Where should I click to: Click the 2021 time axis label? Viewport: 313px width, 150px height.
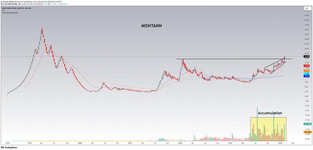pyautogui.click(x=130, y=143)
